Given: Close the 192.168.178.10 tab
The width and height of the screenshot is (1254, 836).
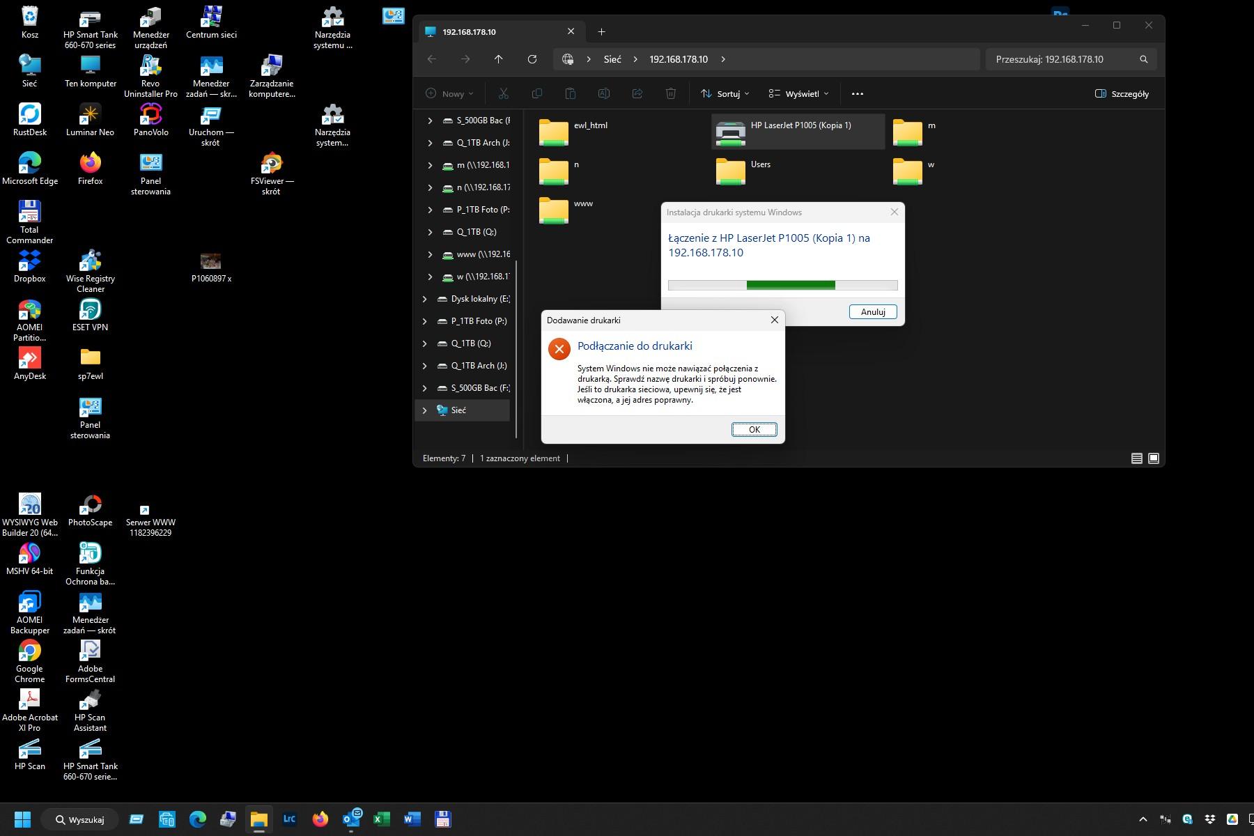Looking at the screenshot, I should pos(571,31).
